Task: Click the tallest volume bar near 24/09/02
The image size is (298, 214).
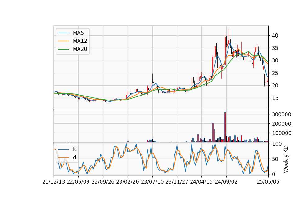Action: tap(225, 127)
